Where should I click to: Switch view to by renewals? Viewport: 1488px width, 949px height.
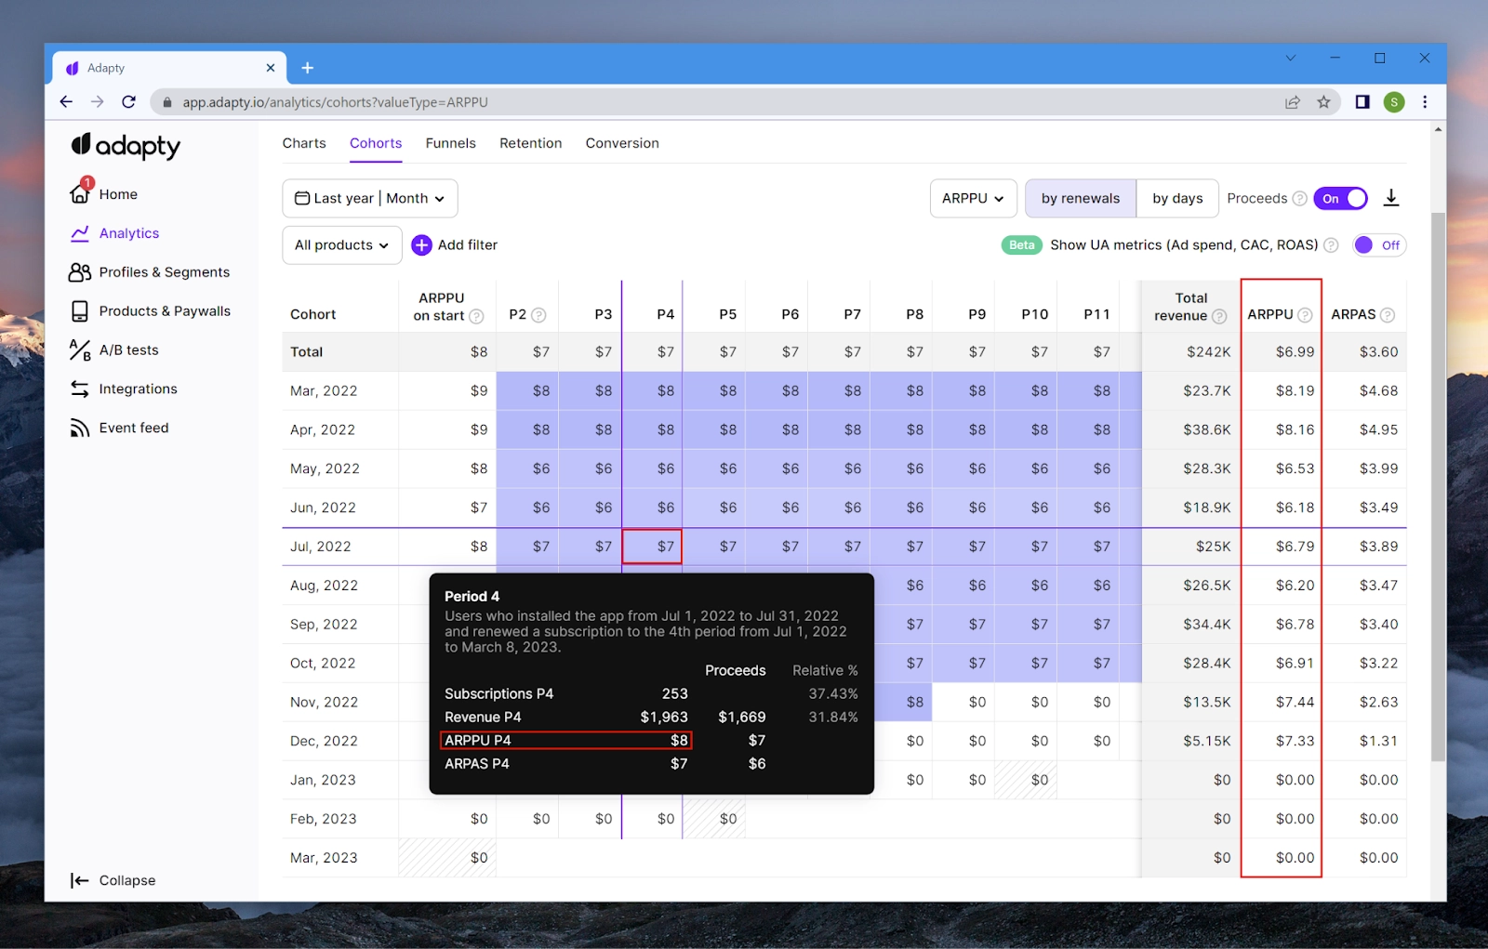1081,198
